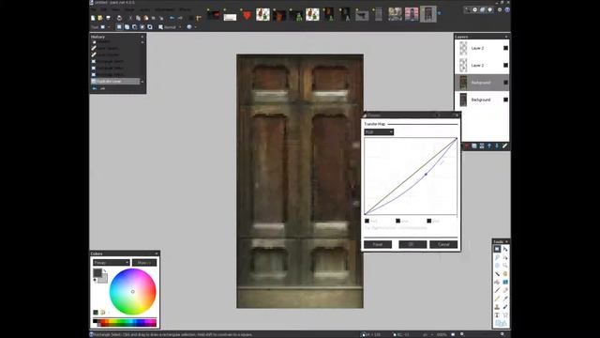Click the New file toolbar icon
Screen dimensions: 600x338
(93, 18)
